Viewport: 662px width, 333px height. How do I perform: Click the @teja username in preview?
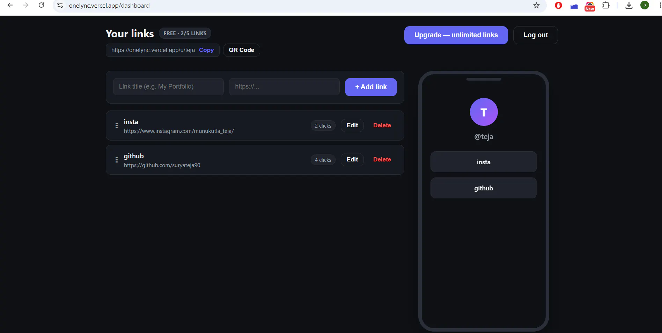point(484,137)
